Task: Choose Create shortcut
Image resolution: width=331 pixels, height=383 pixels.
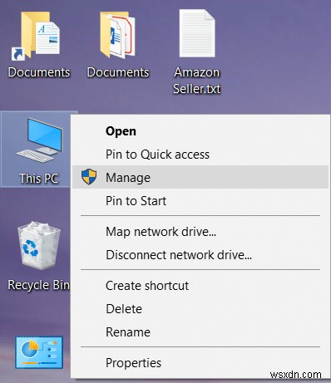Action: click(200, 286)
